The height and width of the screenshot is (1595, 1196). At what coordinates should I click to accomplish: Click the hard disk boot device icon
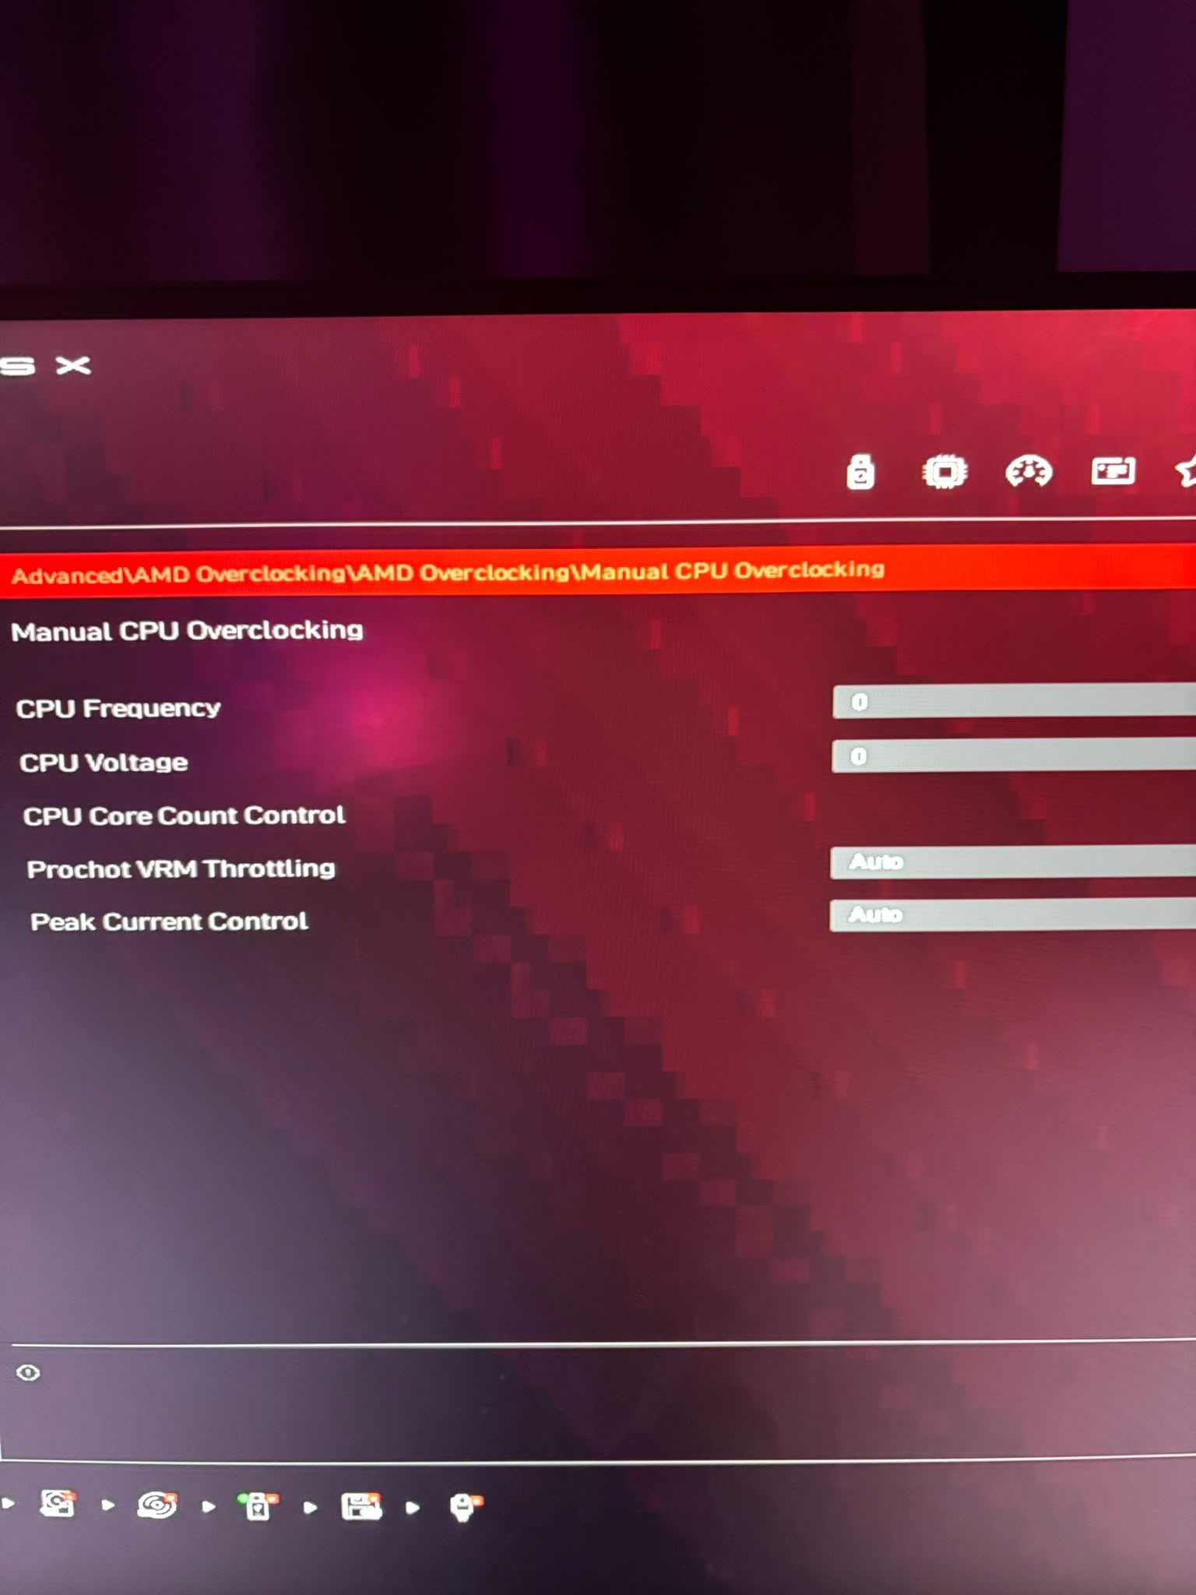coord(58,1503)
